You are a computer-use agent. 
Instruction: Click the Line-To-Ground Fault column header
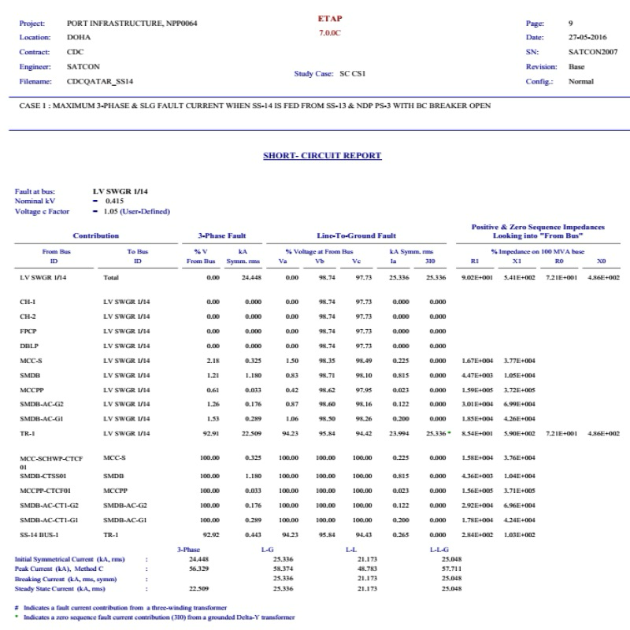coord(356,235)
